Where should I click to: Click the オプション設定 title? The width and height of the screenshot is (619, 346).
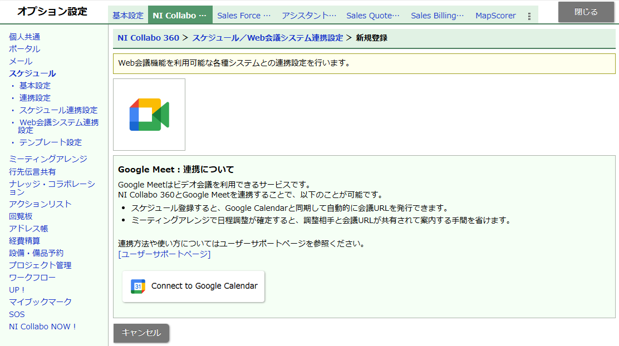pos(52,11)
